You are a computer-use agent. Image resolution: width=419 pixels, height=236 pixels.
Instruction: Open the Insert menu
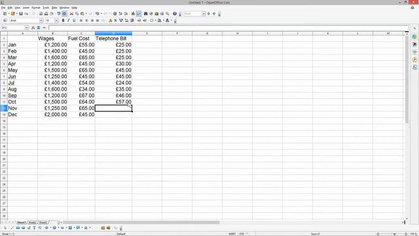click(26, 8)
